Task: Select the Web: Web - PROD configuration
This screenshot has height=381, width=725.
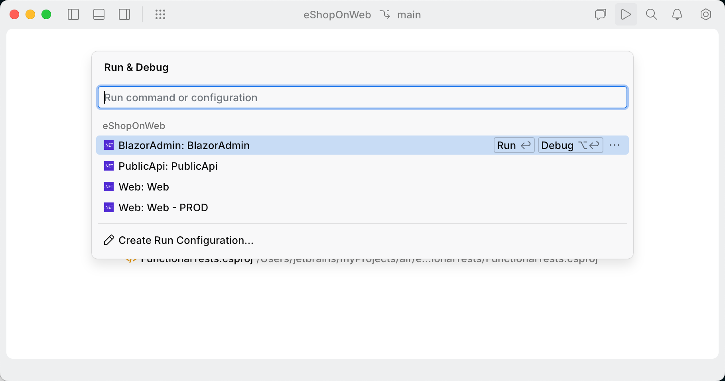Action: pyautogui.click(x=163, y=207)
